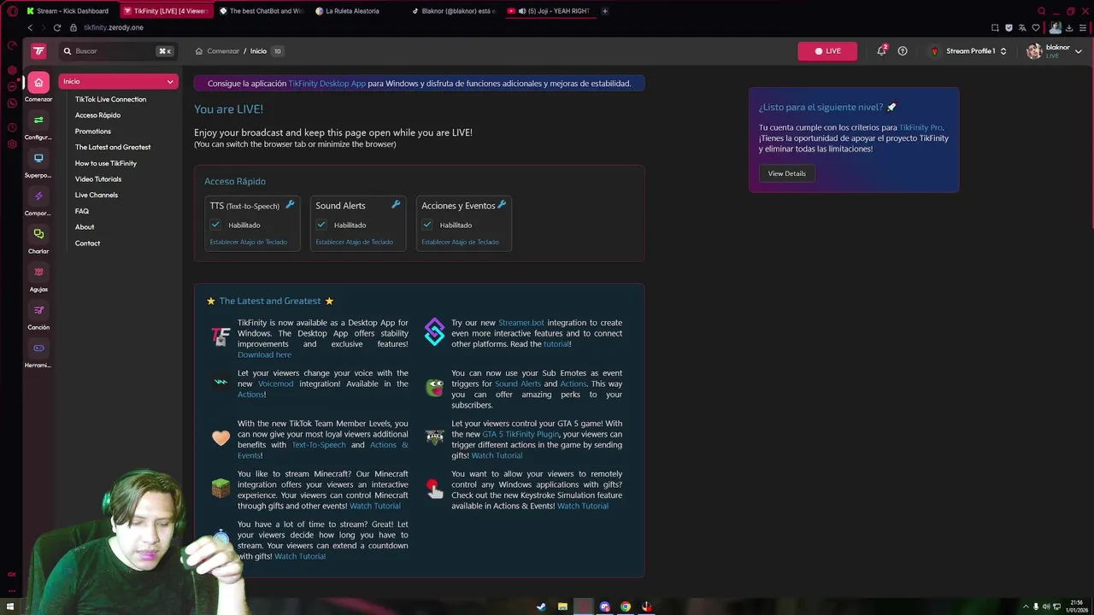
Task: Open the browser downloads icon
Action: coord(1069,27)
